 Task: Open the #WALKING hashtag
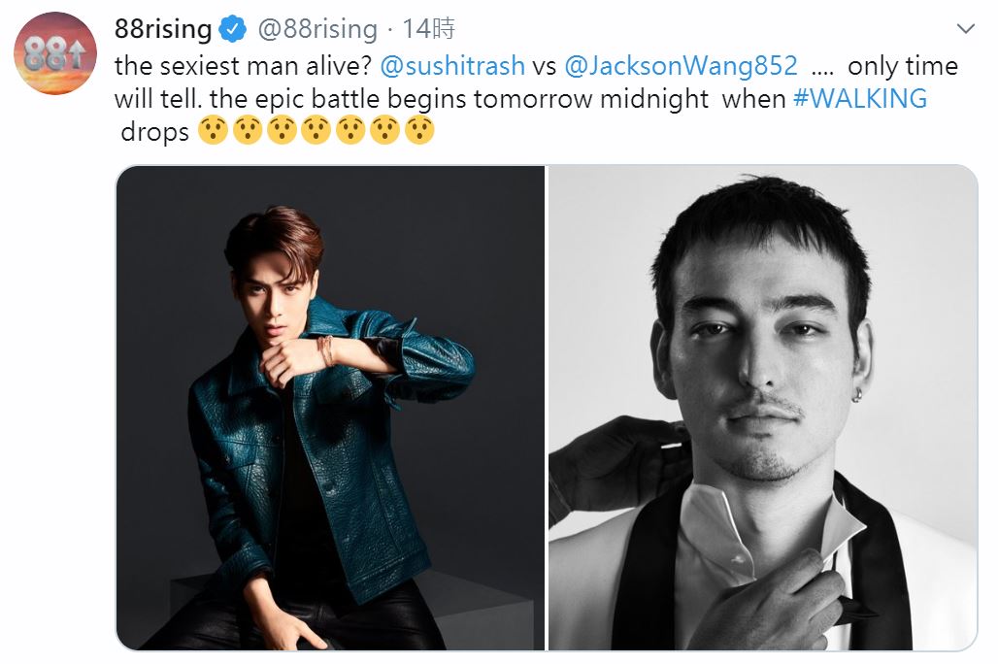pos(859,99)
